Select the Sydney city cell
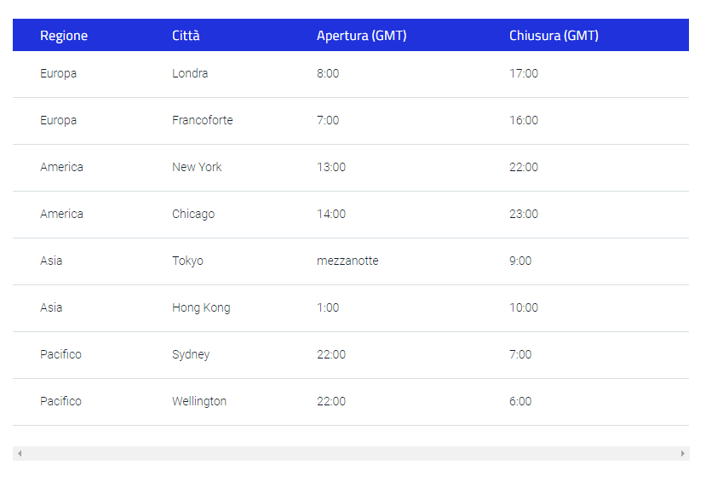The image size is (706, 482). 191,354
